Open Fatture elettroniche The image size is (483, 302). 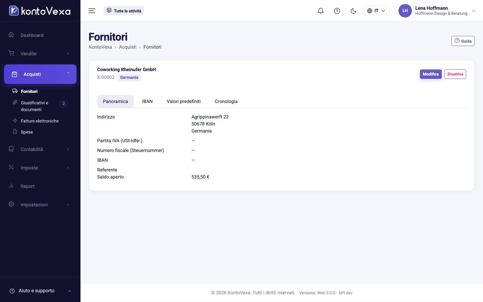click(40, 121)
